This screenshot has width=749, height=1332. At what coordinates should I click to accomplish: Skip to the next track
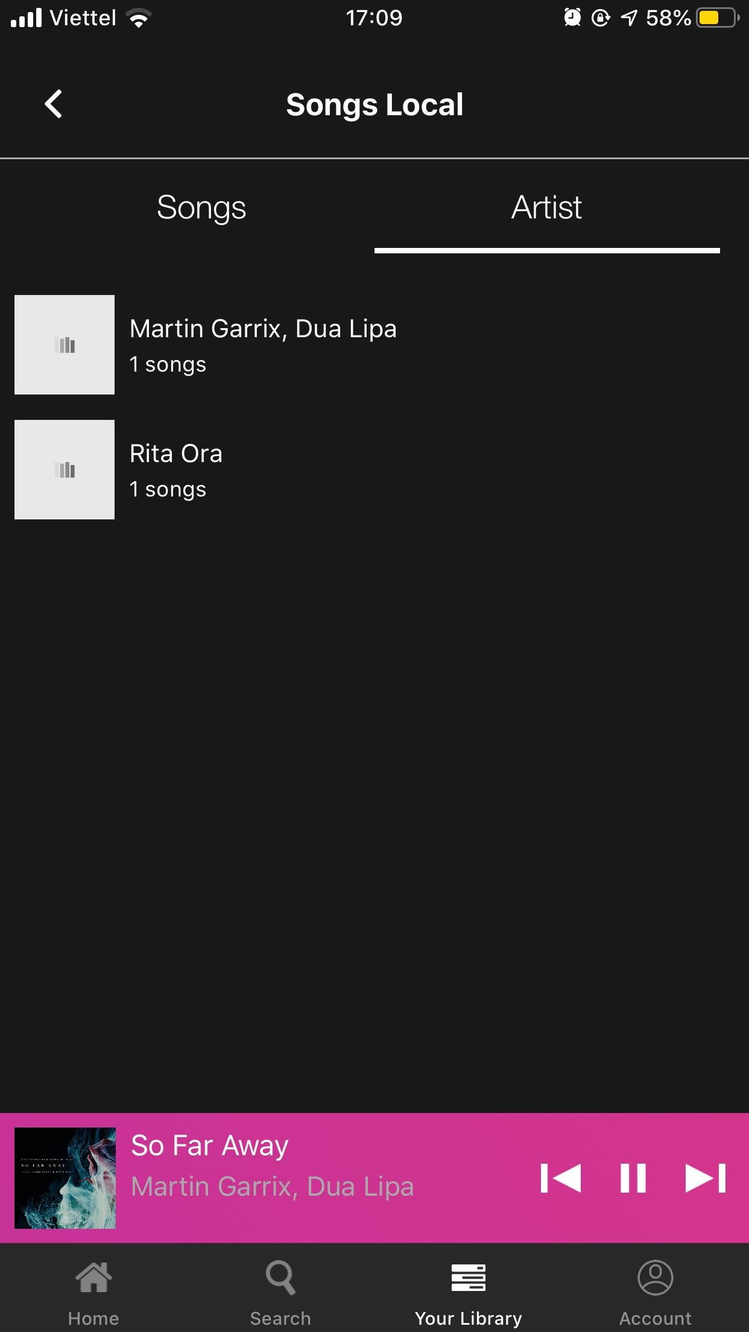[706, 1178]
